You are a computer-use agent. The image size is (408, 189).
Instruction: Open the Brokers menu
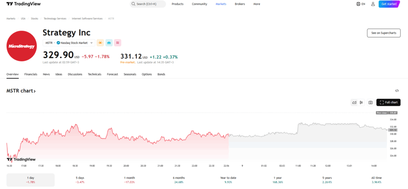point(239,4)
